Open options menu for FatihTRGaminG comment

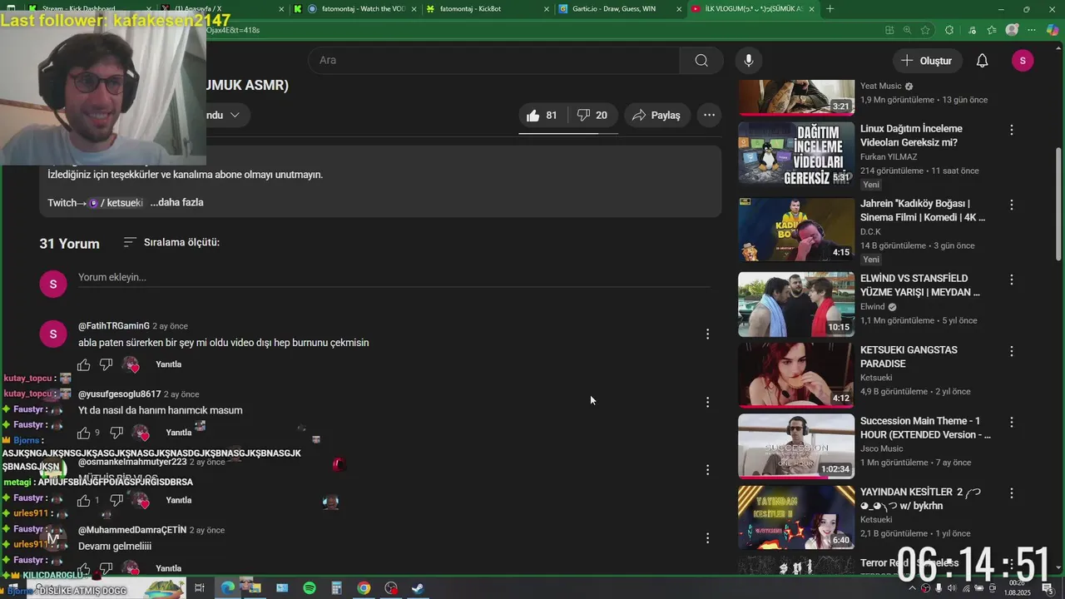coord(707,334)
